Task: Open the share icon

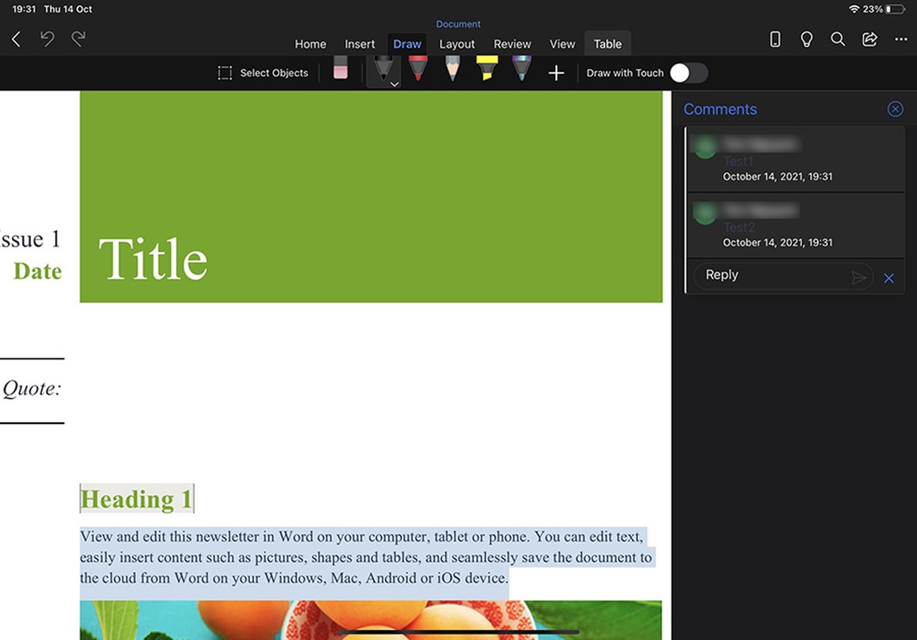Action: click(869, 39)
